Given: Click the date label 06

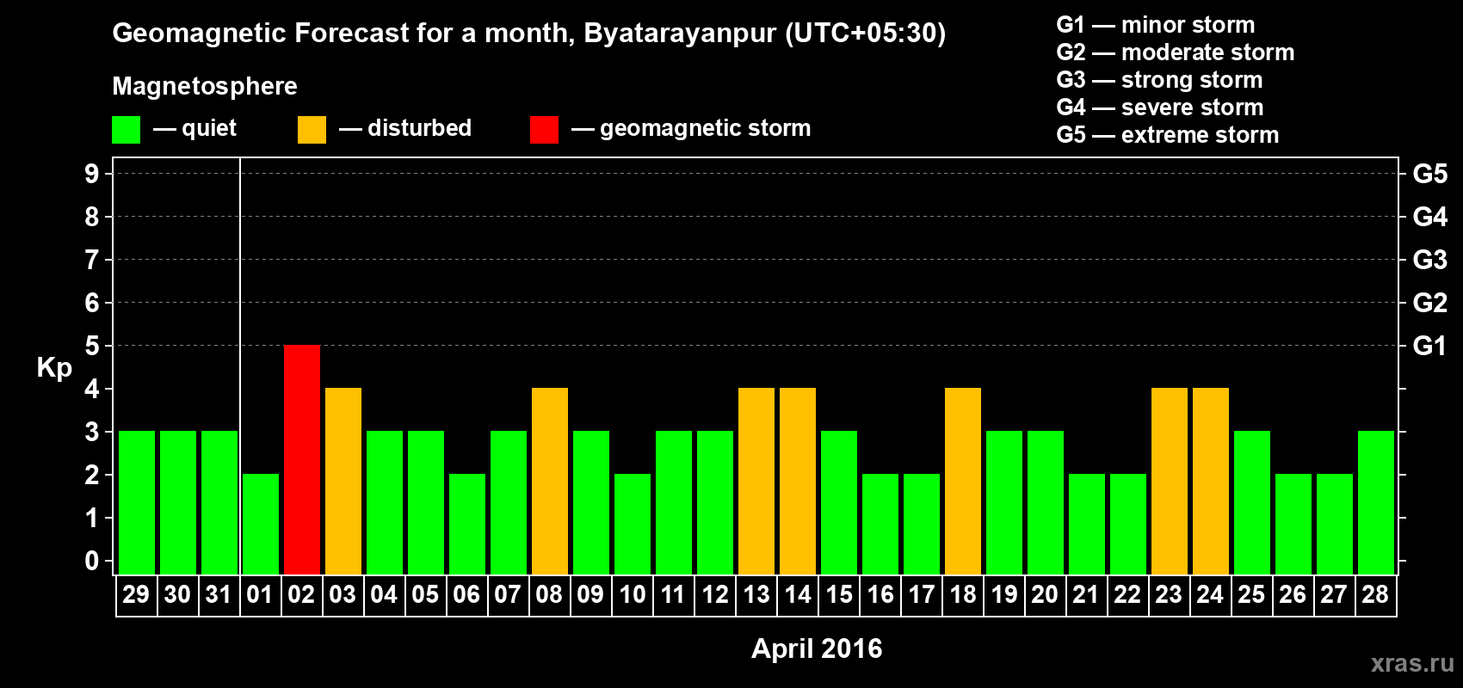Looking at the screenshot, I should [466, 595].
